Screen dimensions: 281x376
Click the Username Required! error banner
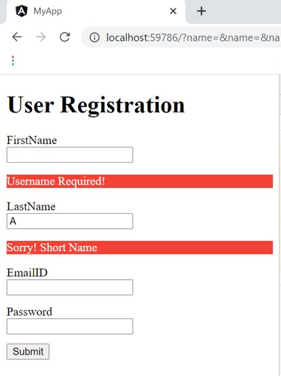click(140, 181)
